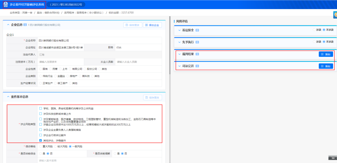The width and height of the screenshot is (337, 163).
Task: Click 添加 button in 司法公开 row
Action: [326, 66]
